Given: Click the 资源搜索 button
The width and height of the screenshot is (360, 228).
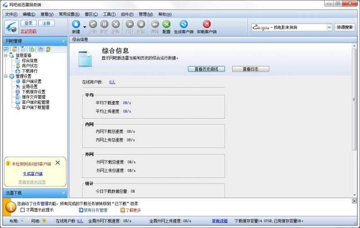Looking at the screenshot, I should (x=345, y=27).
